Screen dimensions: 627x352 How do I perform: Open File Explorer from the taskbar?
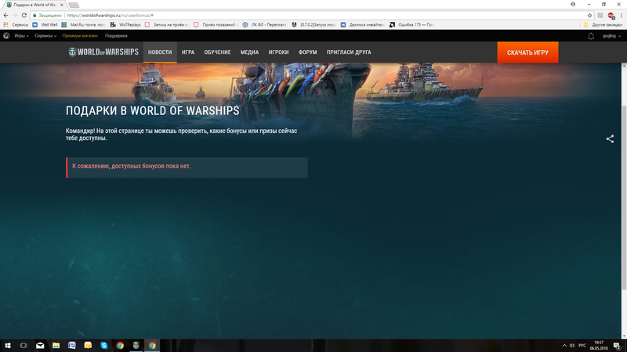point(56,345)
